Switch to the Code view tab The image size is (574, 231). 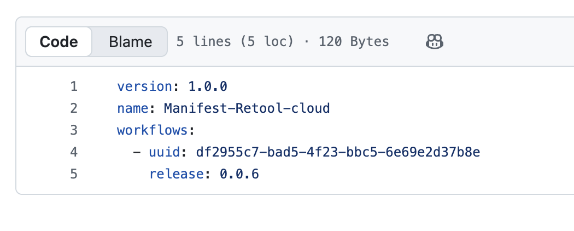click(59, 42)
